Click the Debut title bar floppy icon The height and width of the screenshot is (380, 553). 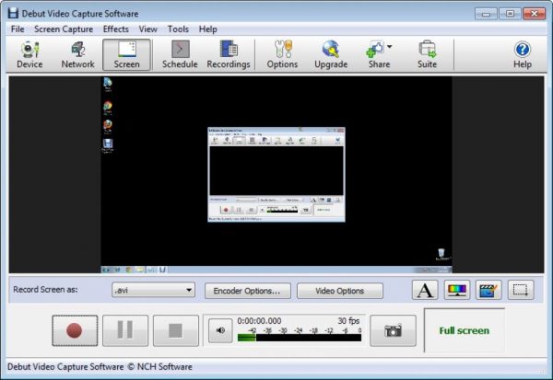13,14
